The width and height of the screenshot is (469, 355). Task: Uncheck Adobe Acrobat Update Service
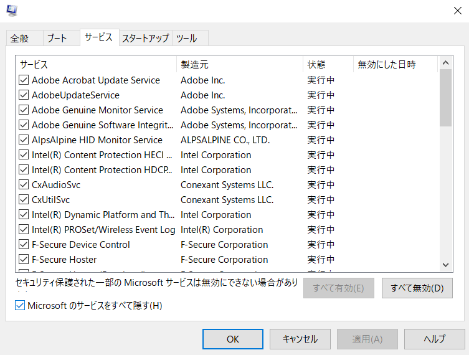[x=24, y=80]
